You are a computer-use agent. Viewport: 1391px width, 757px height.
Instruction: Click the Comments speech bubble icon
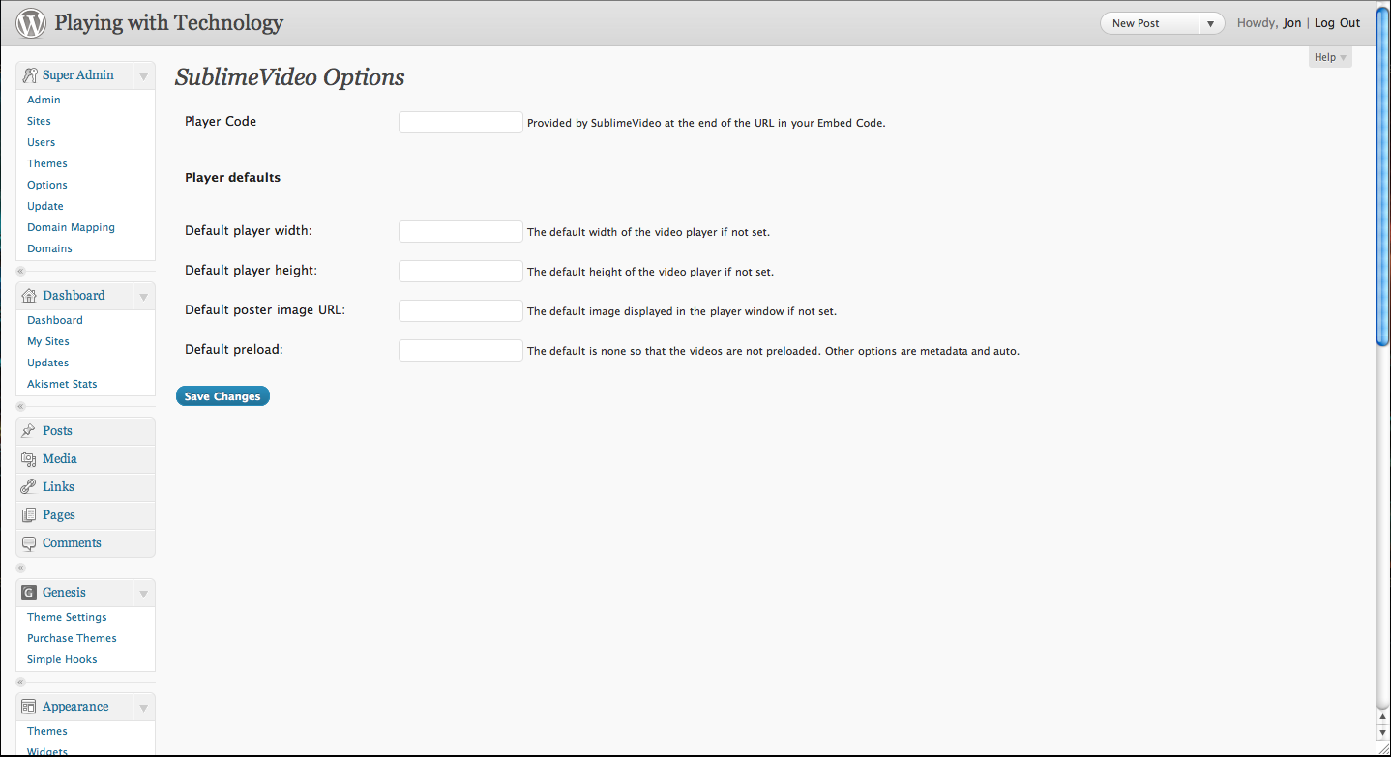coord(29,543)
